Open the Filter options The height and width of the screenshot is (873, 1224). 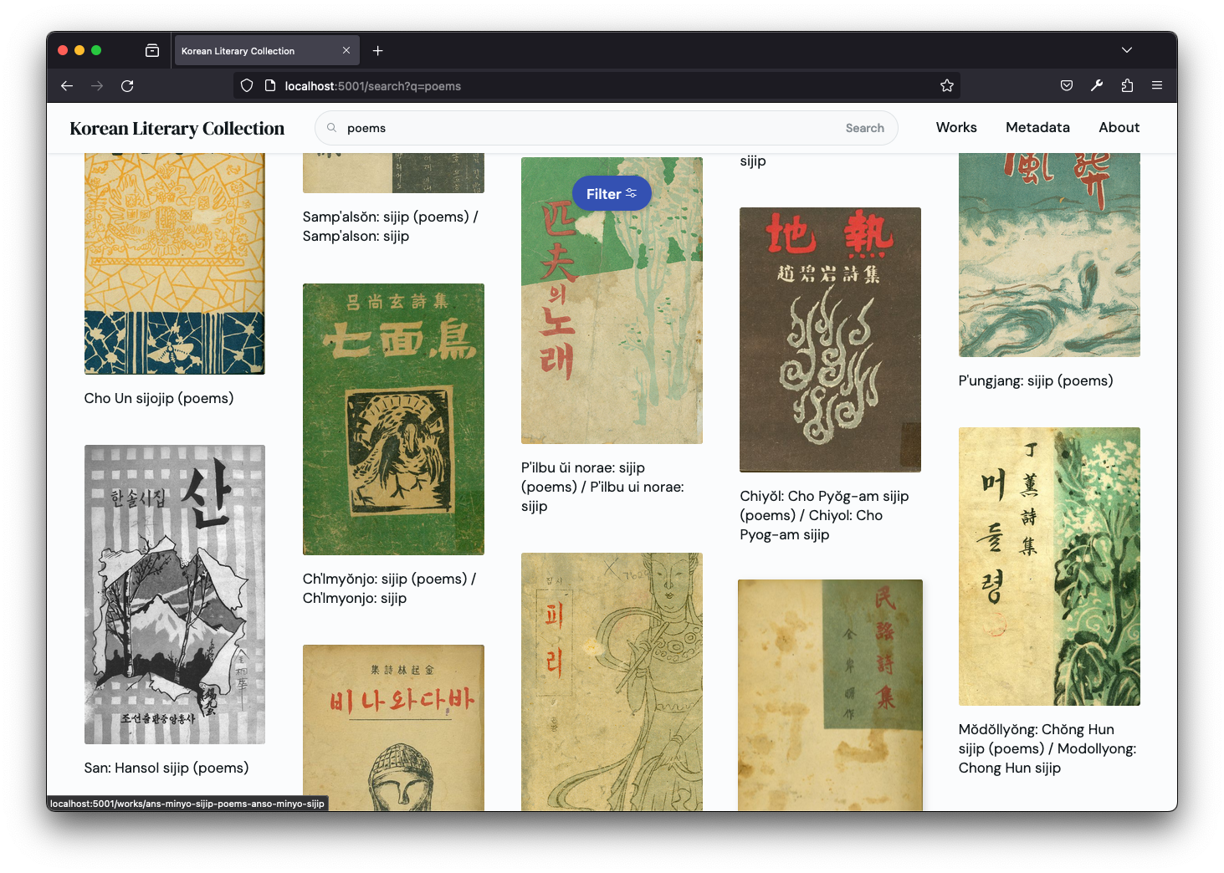click(x=612, y=193)
